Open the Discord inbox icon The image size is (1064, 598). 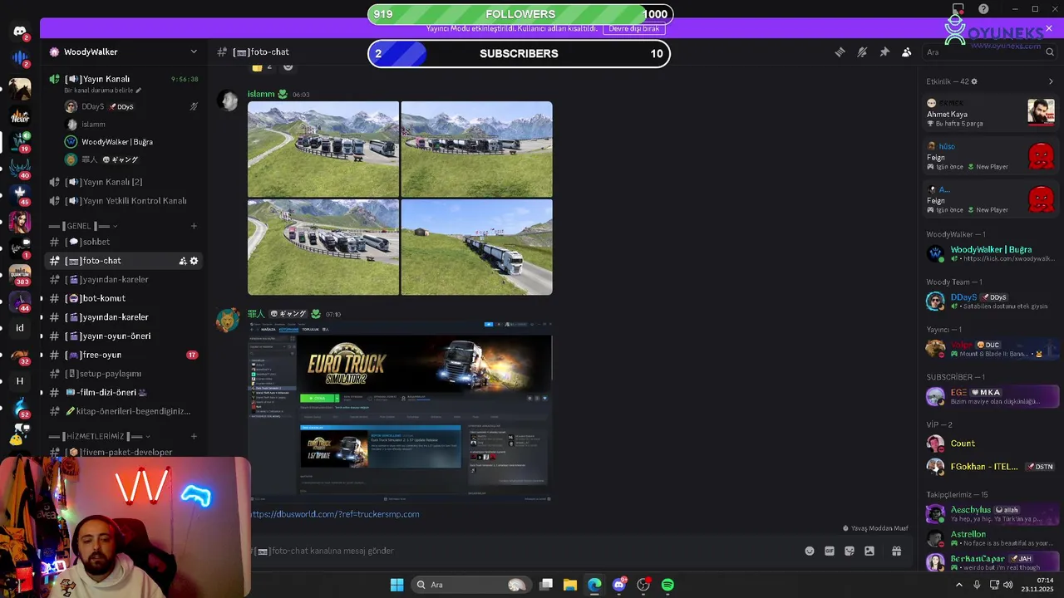(958, 9)
